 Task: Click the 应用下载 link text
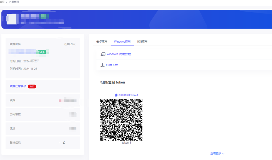click(112, 65)
